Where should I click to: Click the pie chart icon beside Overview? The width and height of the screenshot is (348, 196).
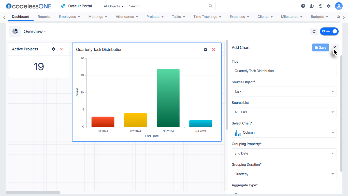[15, 31]
